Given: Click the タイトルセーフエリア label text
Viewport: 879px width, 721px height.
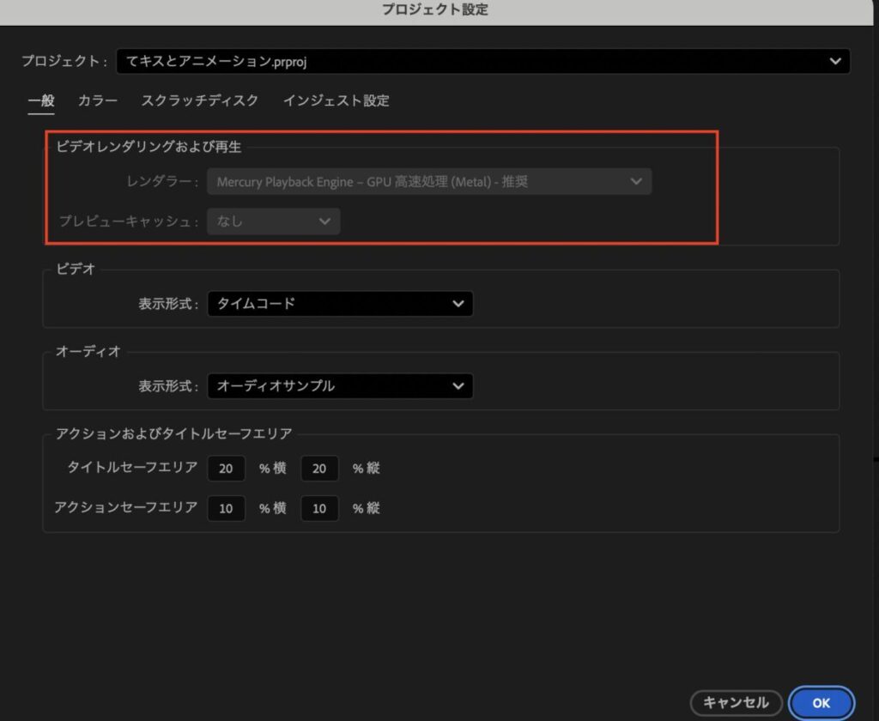Looking at the screenshot, I should coord(132,468).
